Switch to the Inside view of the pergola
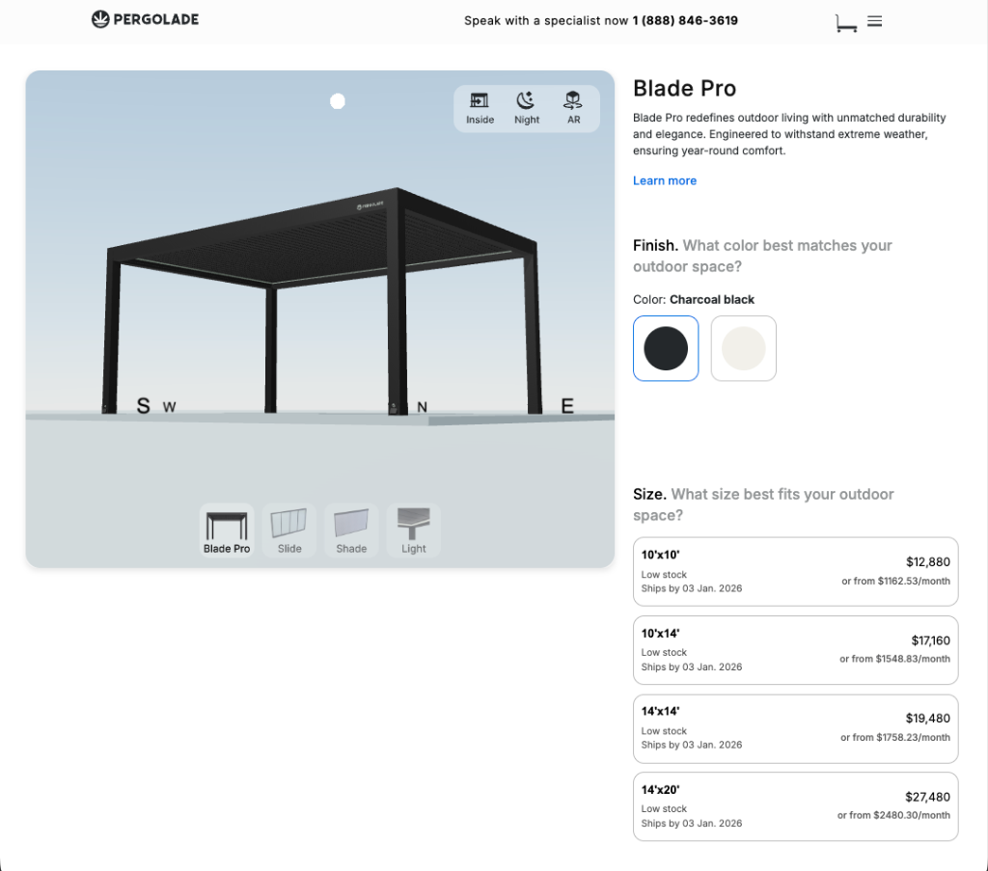The width and height of the screenshot is (988, 871). click(x=480, y=108)
